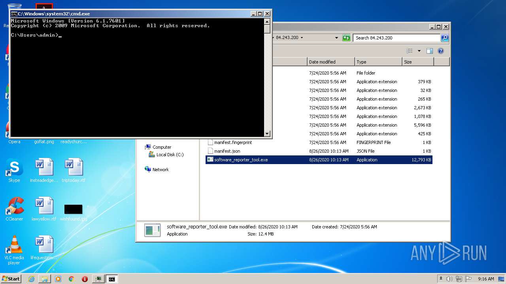Sort by Type column header
This screenshot has width=506, height=284.
pyautogui.click(x=378, y=62)
